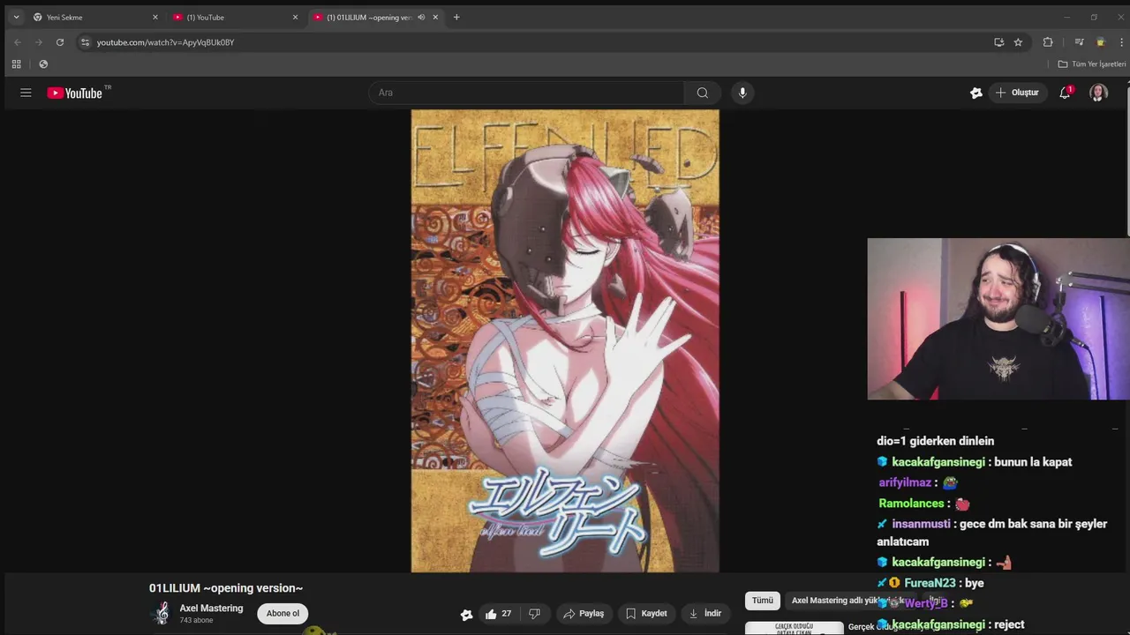This screenshot has width=1130, height=635.
Task: Click chat message 'bunun la kapat'
Action: [1033, 462]
